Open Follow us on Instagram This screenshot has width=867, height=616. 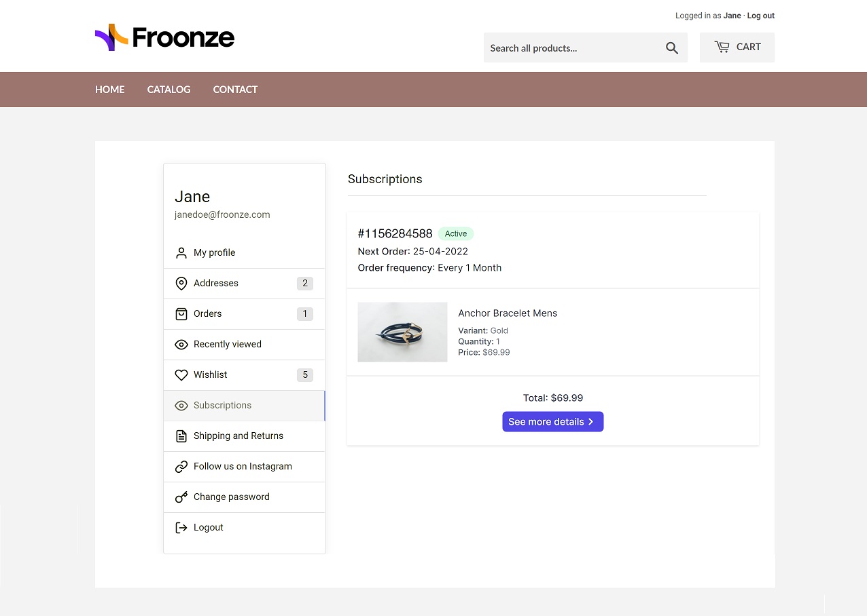point(245,467)
